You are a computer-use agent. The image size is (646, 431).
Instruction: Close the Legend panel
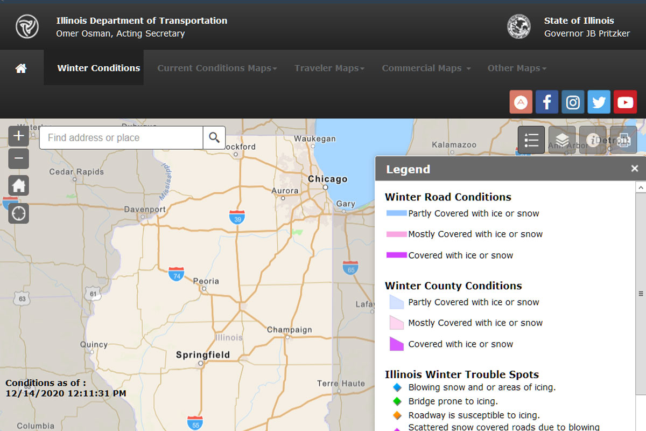point(635,169)
